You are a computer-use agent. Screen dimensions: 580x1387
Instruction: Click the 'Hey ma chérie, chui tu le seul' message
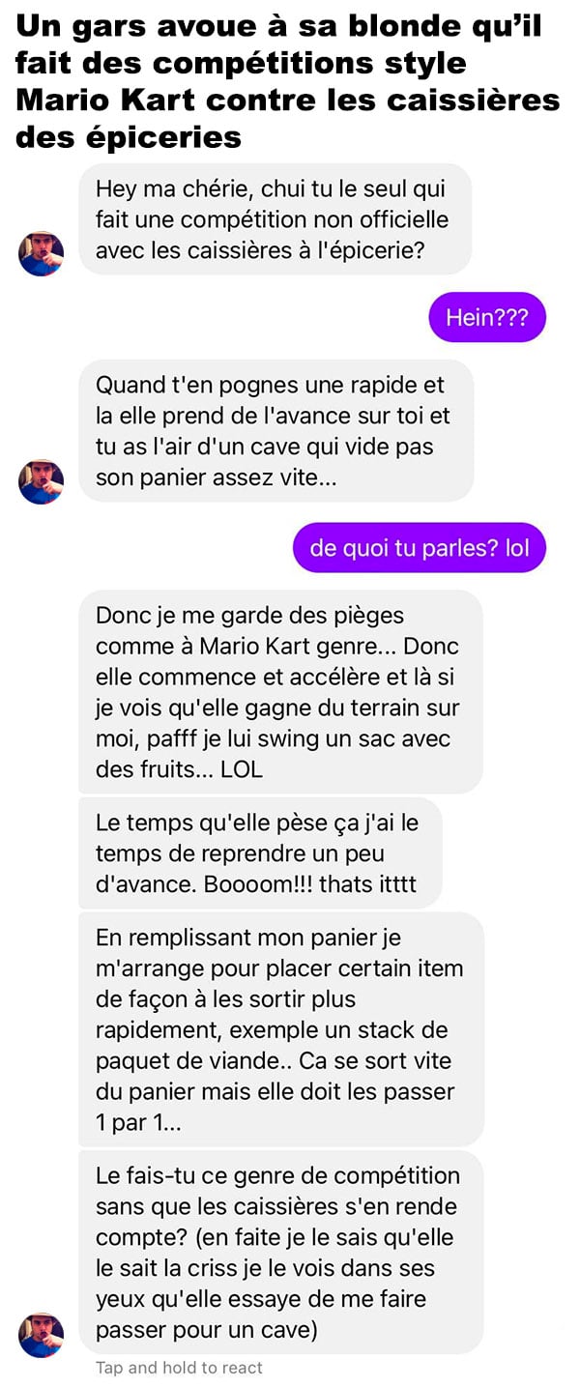[x=275, y=218]
